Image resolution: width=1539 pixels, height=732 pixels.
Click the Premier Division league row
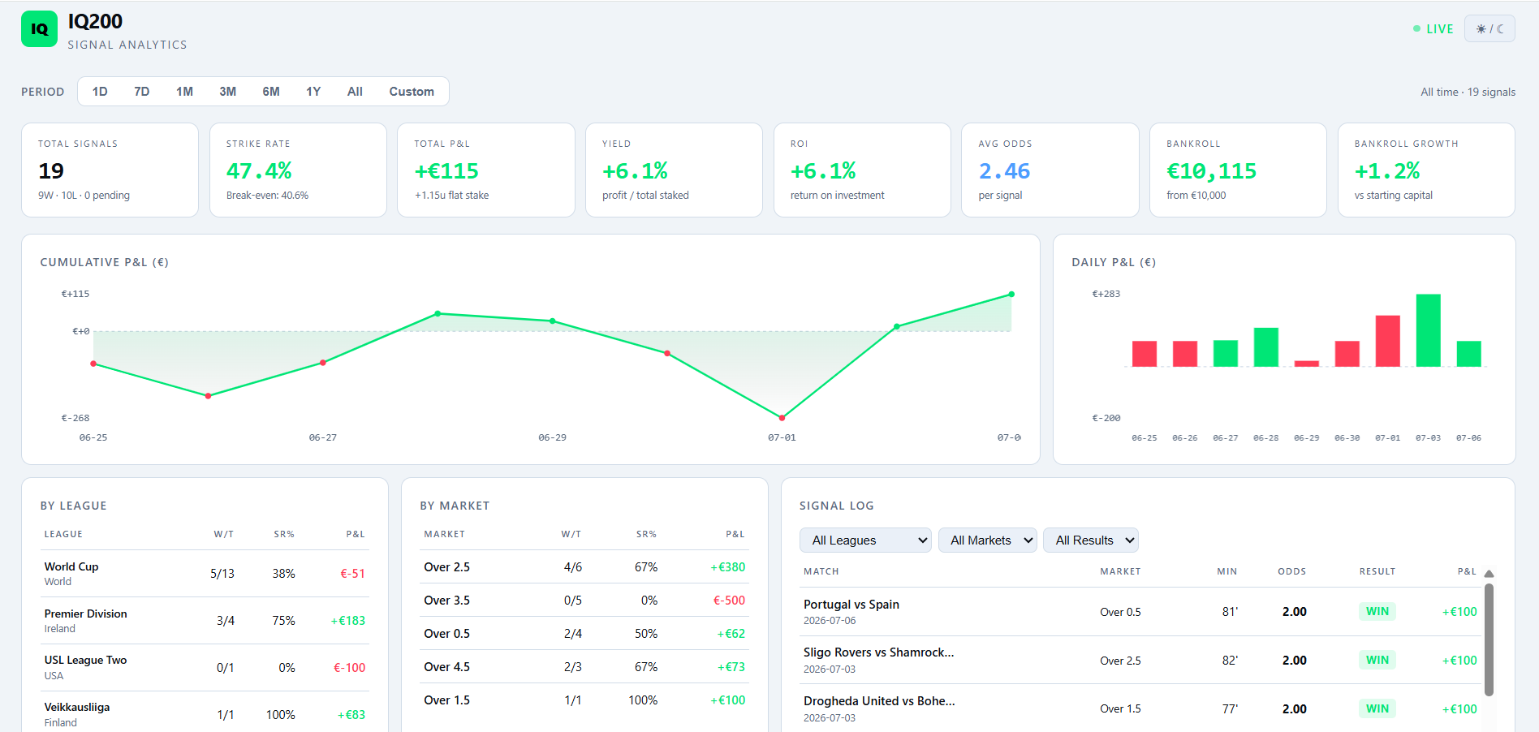tap(205, 621)
